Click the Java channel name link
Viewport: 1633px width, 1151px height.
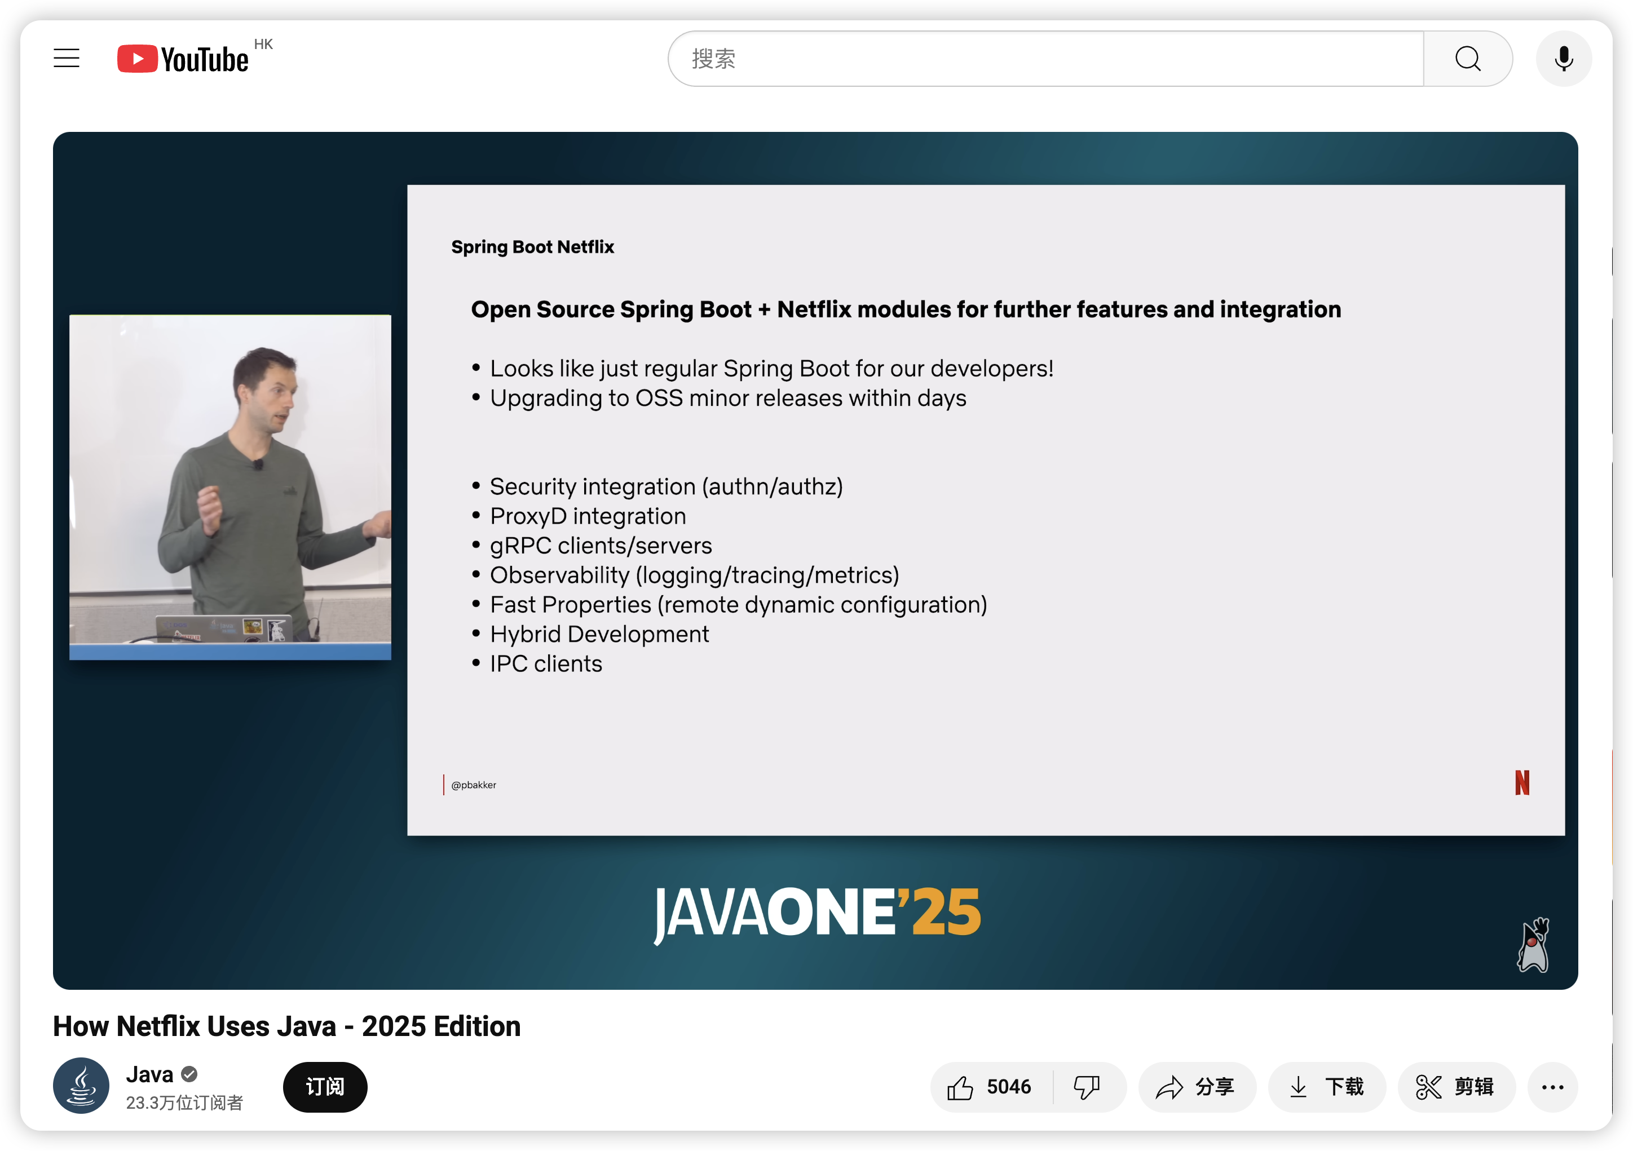click(149, 1074)
